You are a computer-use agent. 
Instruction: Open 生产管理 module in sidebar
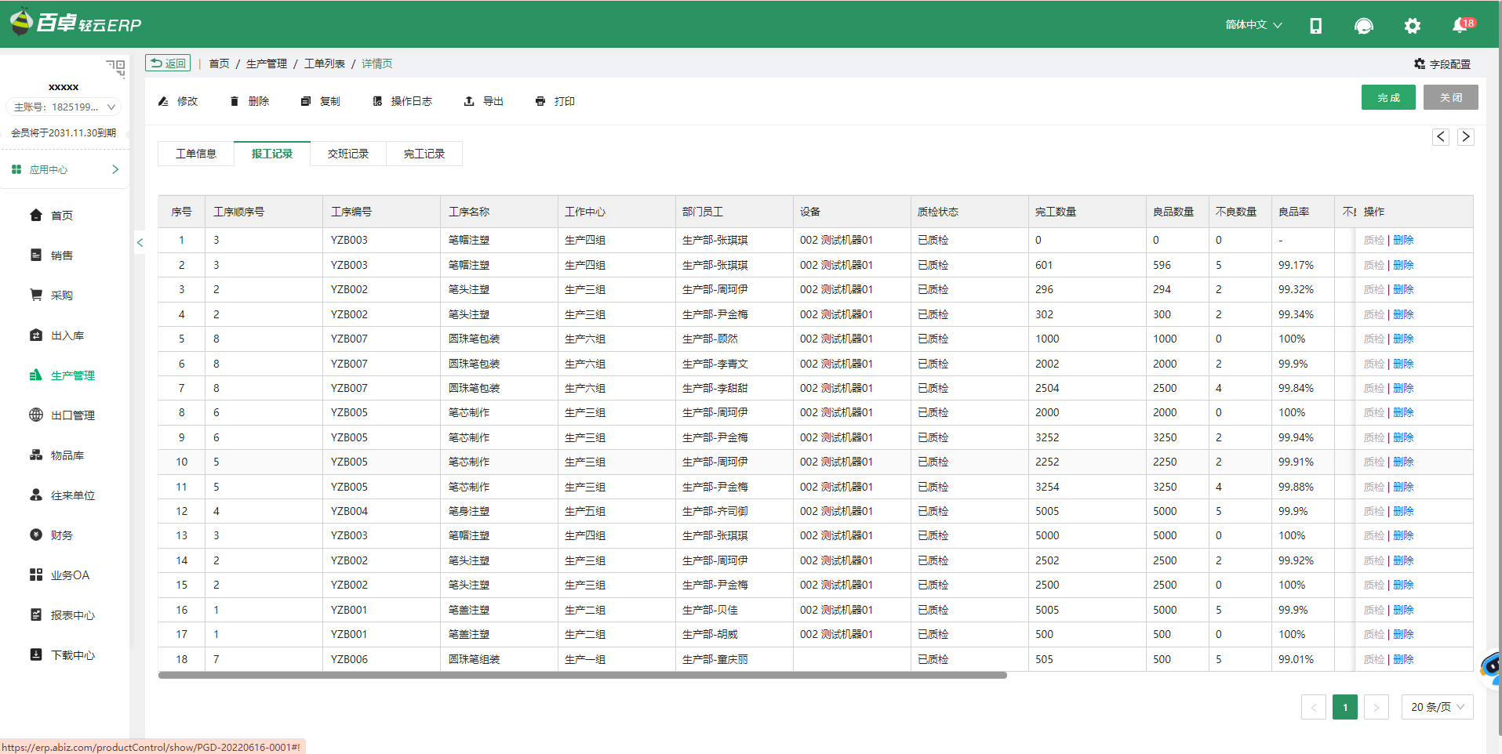(63, 375)
